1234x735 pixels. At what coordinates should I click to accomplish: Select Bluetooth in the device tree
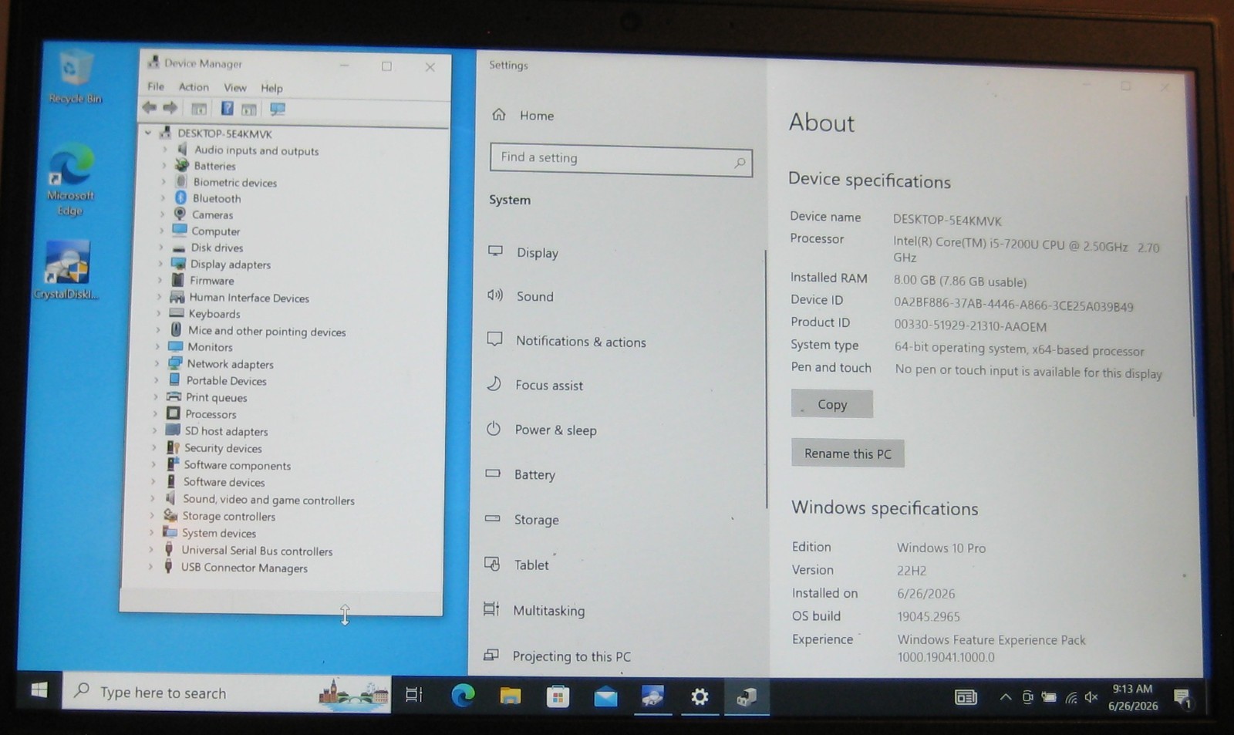(217, 198)
